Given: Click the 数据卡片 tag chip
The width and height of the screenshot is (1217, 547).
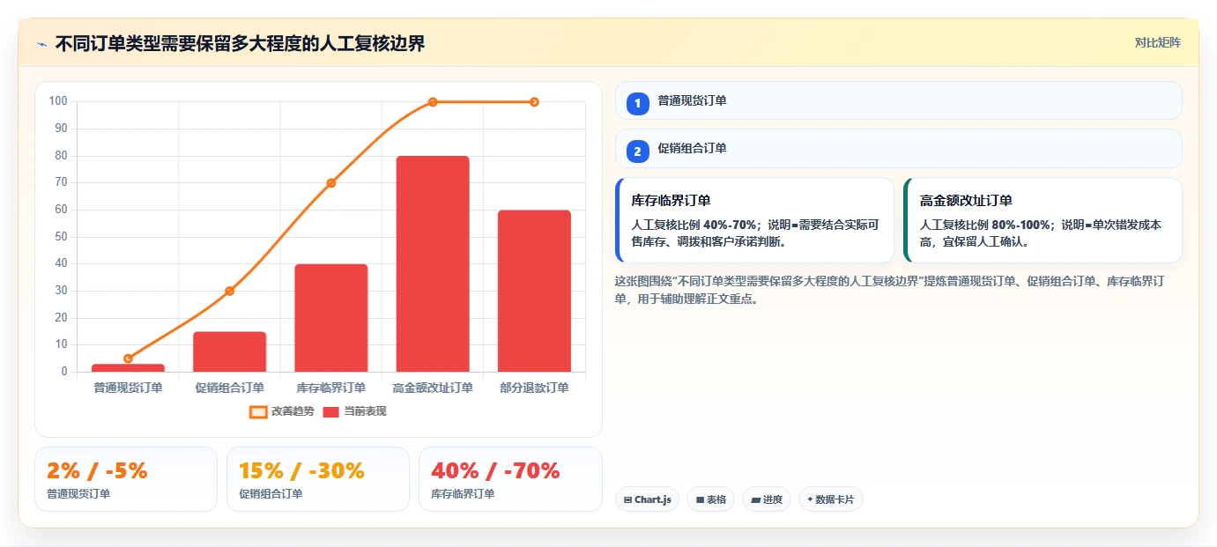Looking at the screenshot, I should click(830, 499).
